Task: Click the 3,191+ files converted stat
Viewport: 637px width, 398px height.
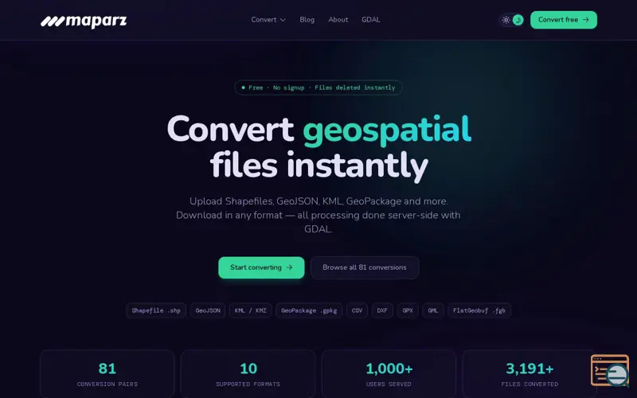Action: (530, 374)
